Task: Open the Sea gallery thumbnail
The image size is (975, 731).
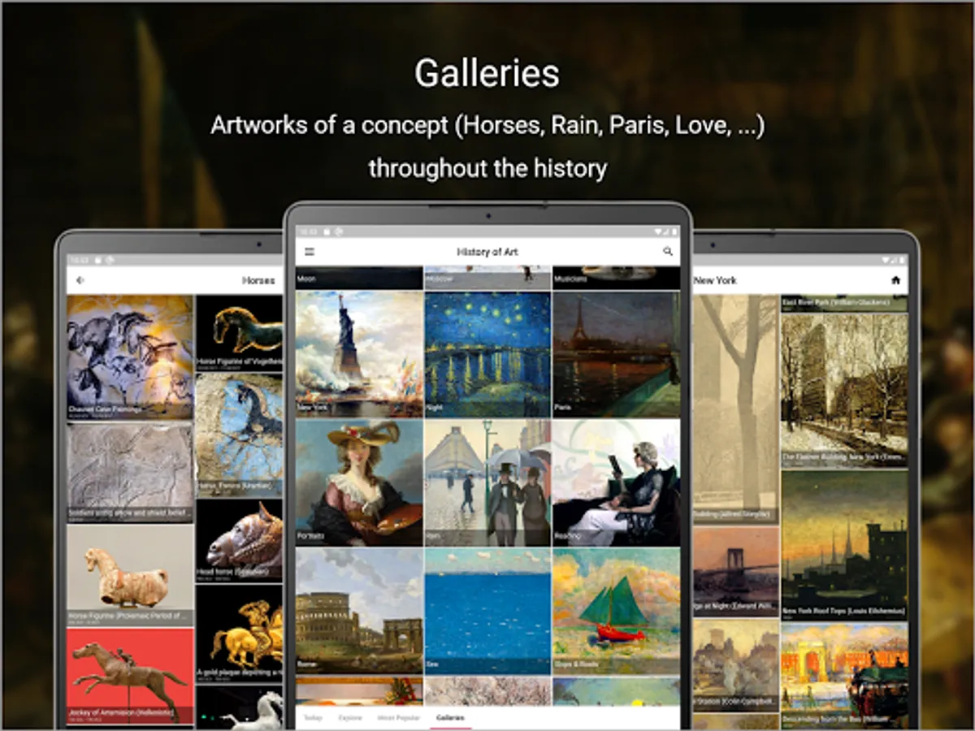Action: pos(487,611)
